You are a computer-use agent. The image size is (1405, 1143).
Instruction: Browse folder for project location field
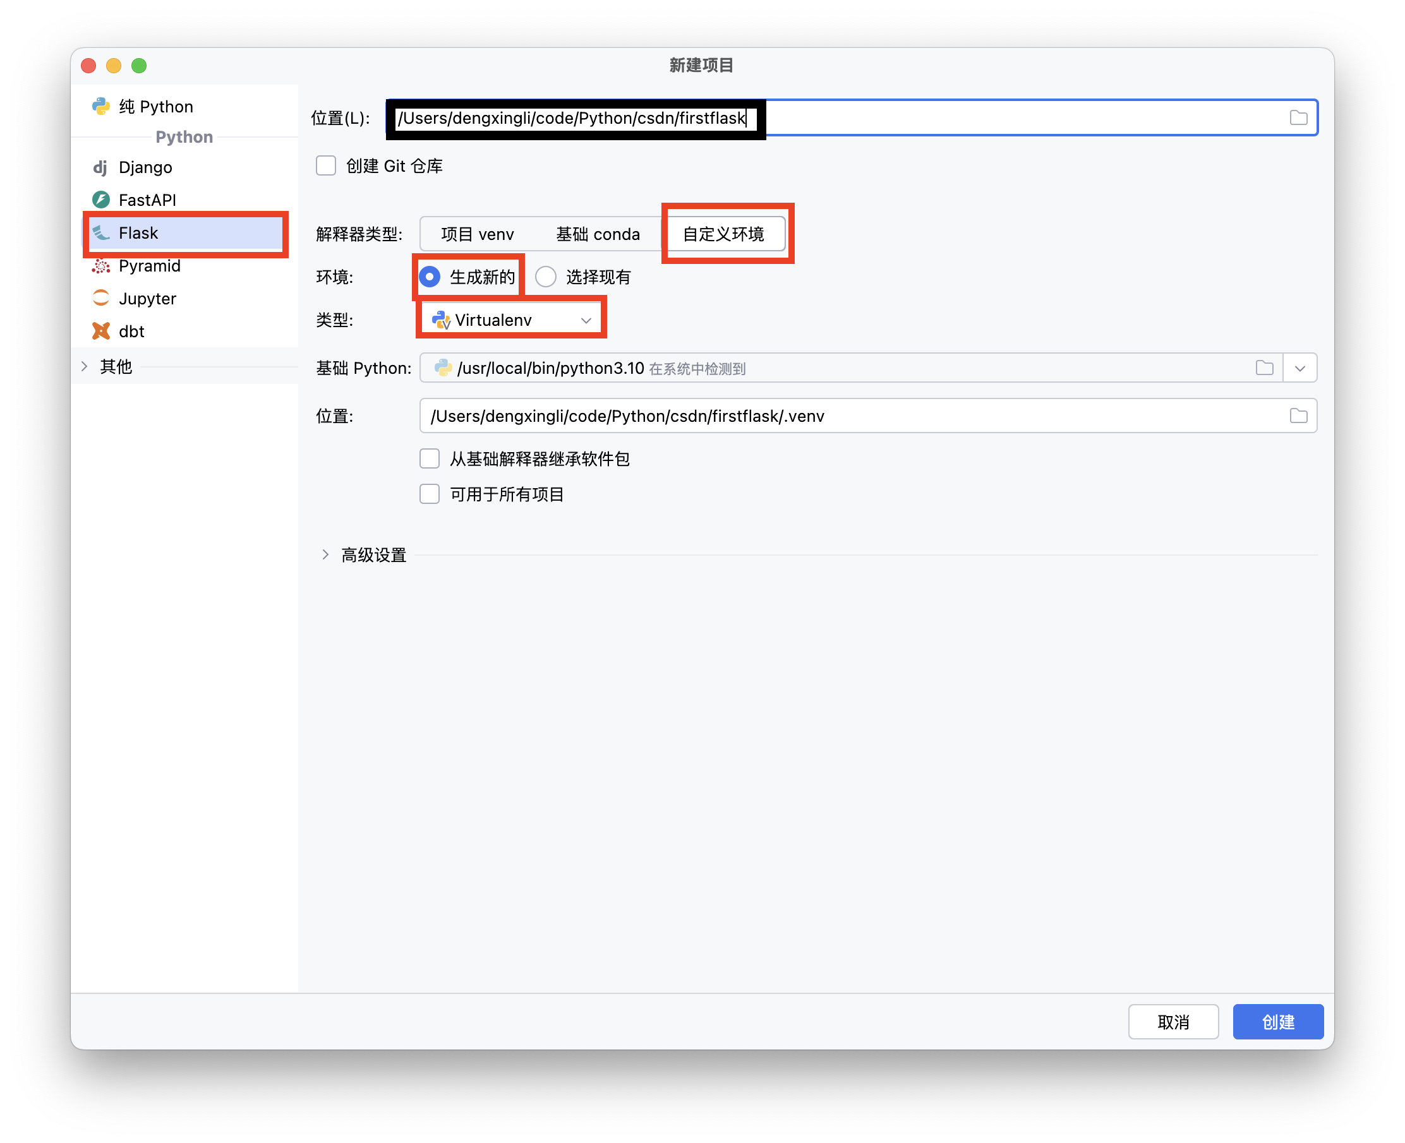(1298, 118)
